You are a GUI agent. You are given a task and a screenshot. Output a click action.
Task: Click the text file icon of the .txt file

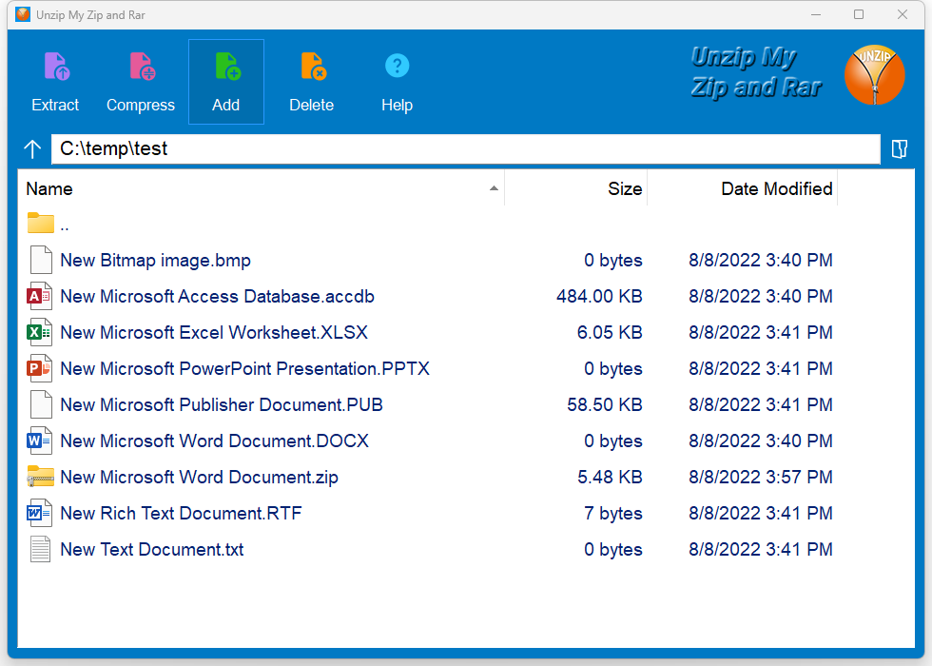(40, 550)
